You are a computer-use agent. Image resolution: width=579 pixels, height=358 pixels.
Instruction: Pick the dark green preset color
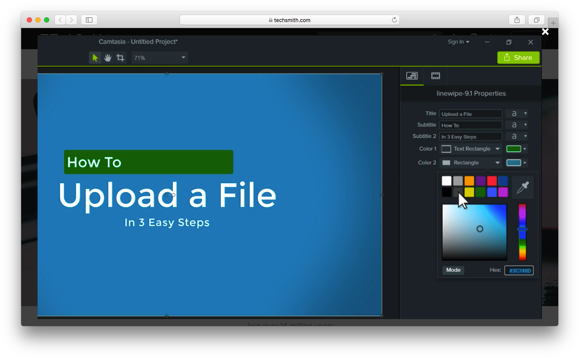(x=481, y=192)
